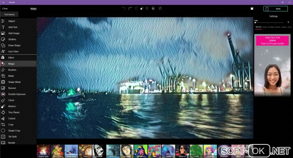Select the Magic tool in sidebar
This screenshot has width=293, height=158.
18,64
